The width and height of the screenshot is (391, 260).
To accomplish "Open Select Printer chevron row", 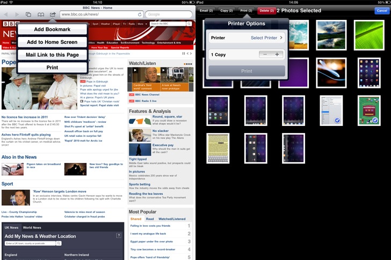I will (247, 38).
